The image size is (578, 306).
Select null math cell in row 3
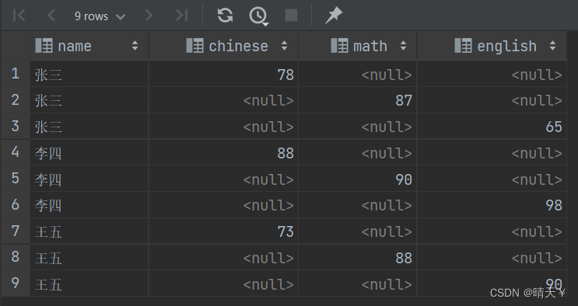tap(358, 127)
